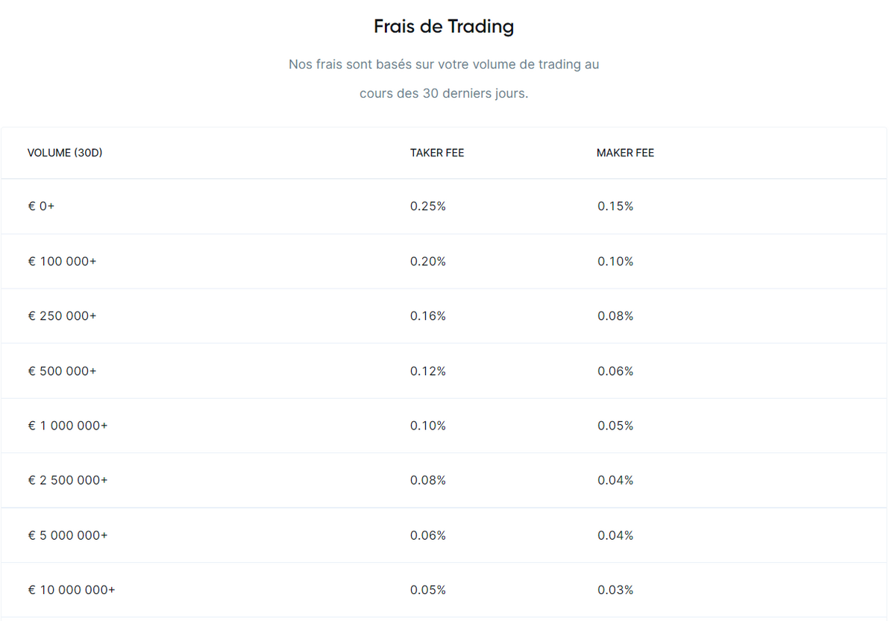This screenshot has height=621, width=895.
Task: Select the € 100 000+ volume tier
Action: (63, 262)
